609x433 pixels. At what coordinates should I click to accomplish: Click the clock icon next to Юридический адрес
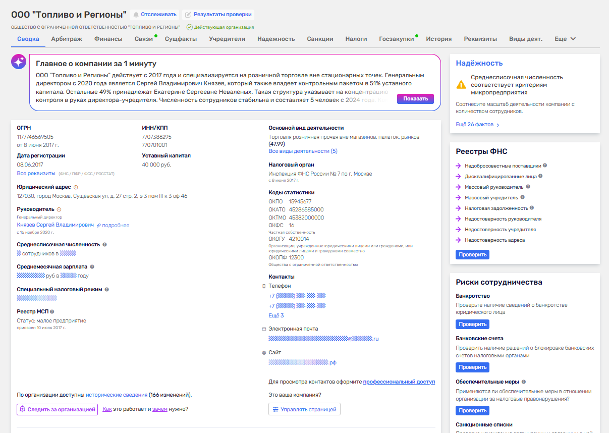pyautogui.click(x=76, y=187)
